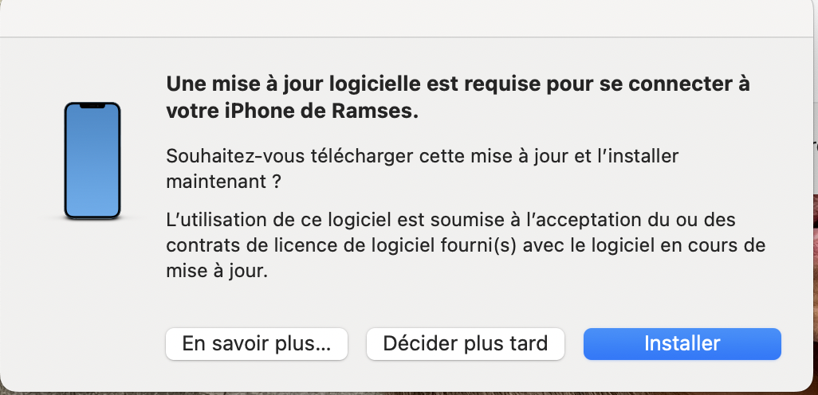Click the bold heading line starting 'Une mise à jour logicielle'

coord(458,84)
